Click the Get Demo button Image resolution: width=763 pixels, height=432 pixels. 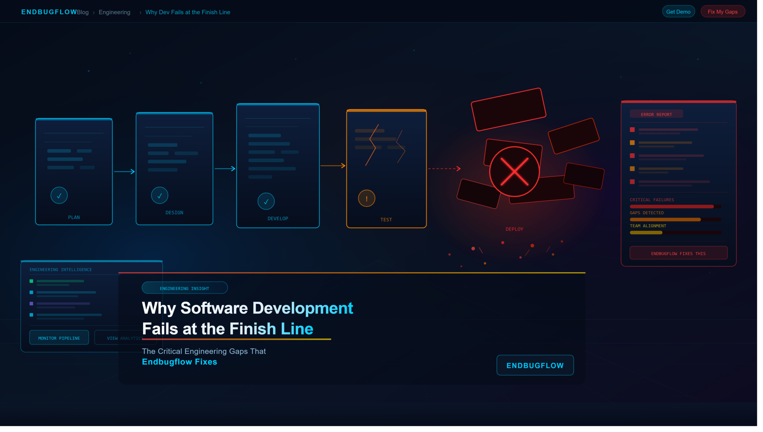tap(678, 12)
